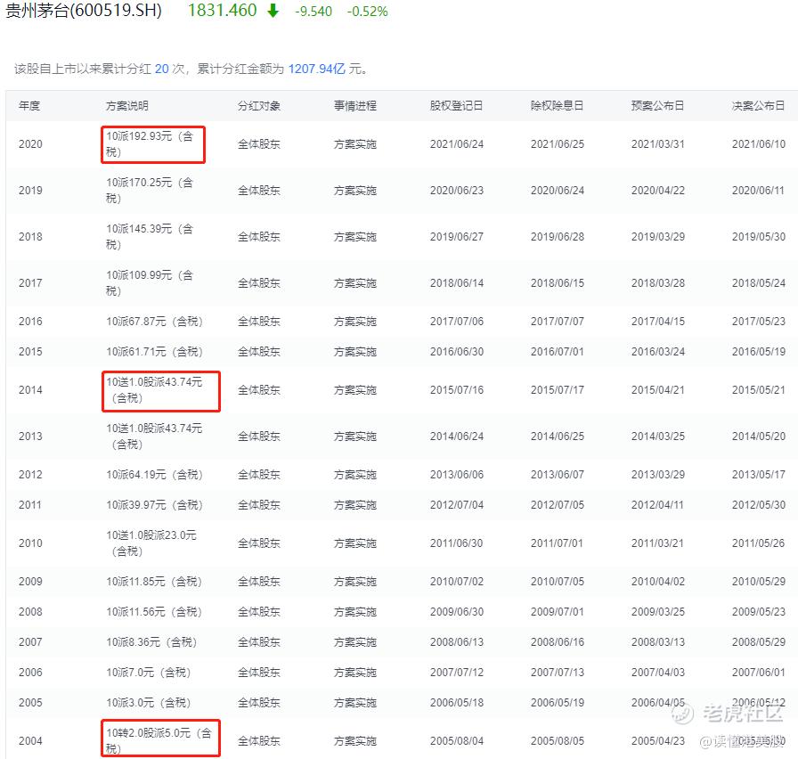Click ex-dividend date 2021/06/25

click(558, 144)
